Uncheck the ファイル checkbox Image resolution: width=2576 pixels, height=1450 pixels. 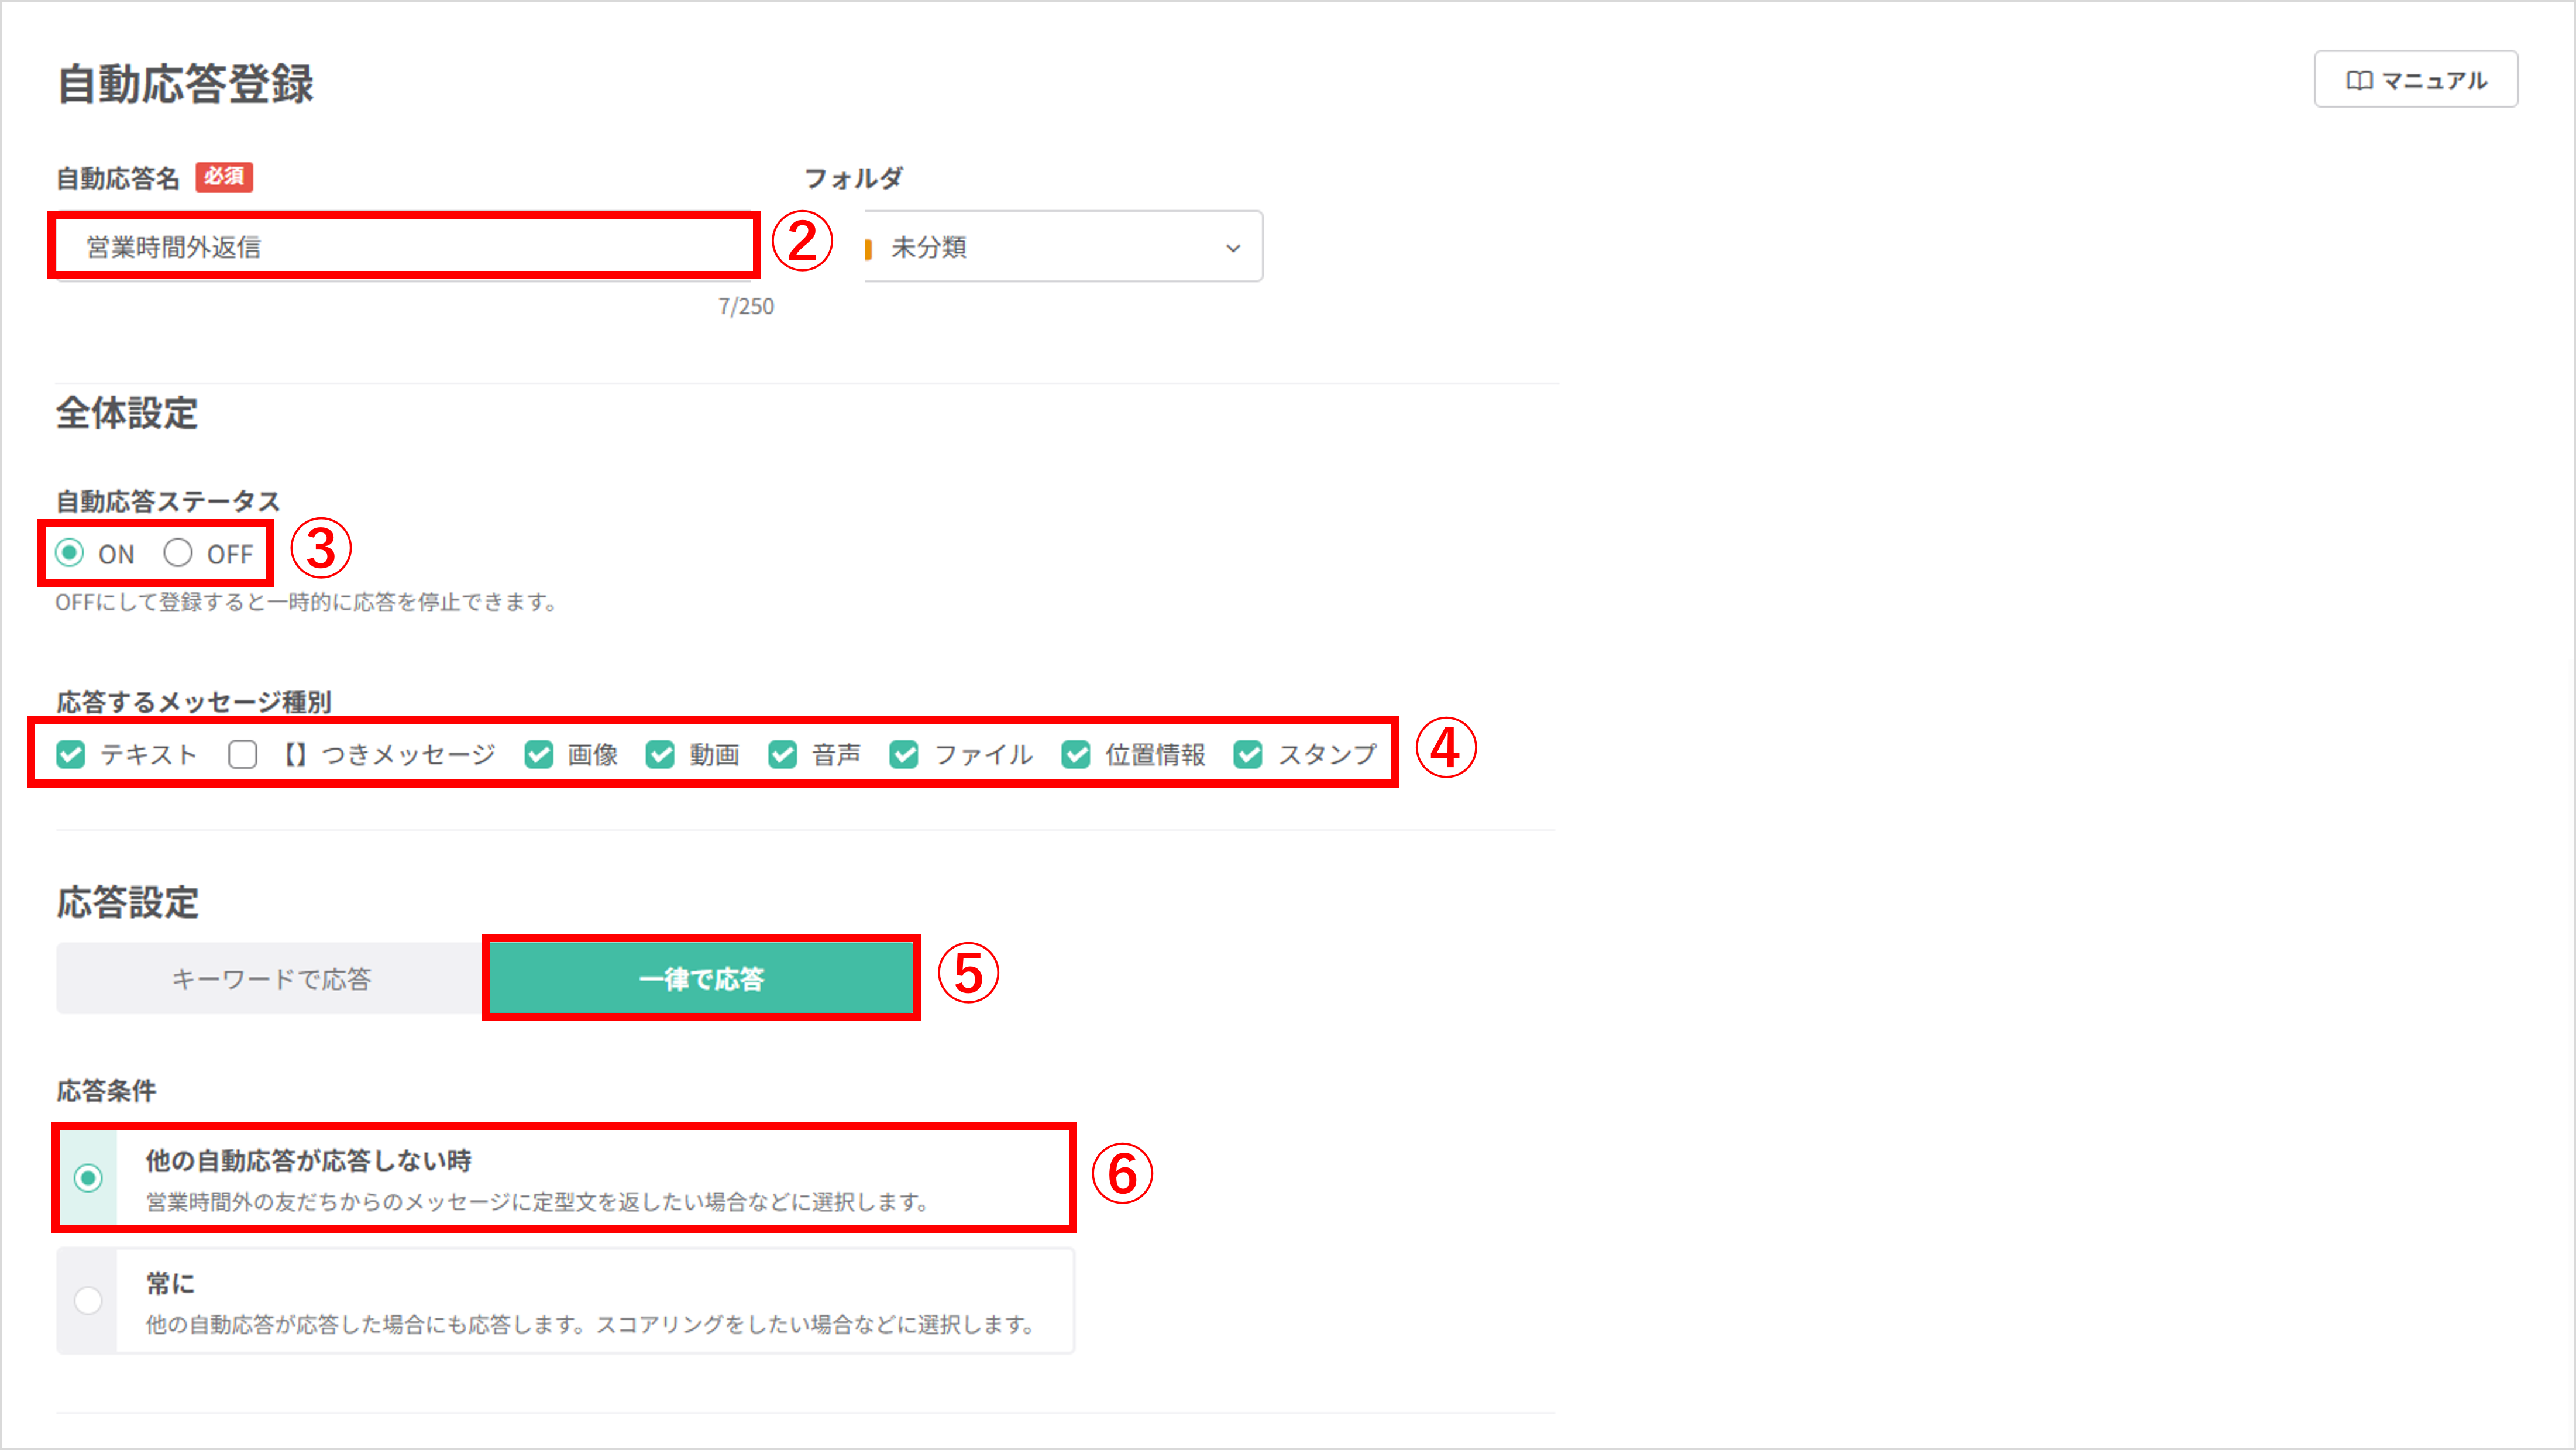904,754
